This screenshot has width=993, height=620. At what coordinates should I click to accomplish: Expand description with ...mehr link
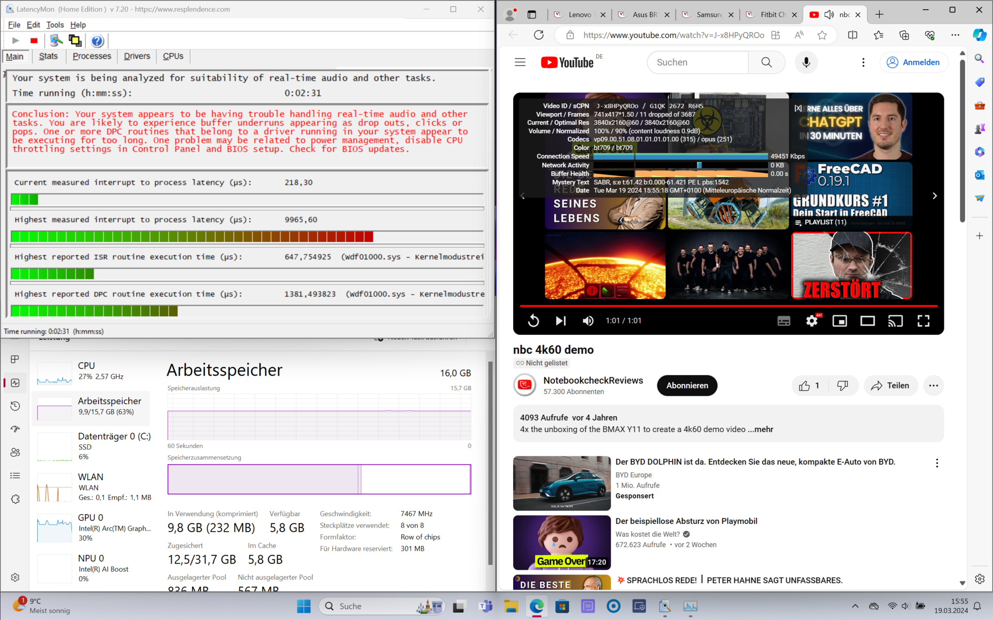(760, 429)
